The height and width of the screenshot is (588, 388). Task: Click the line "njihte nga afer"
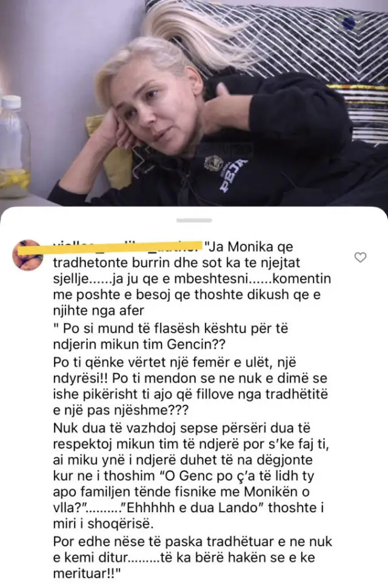coord(98,311)
